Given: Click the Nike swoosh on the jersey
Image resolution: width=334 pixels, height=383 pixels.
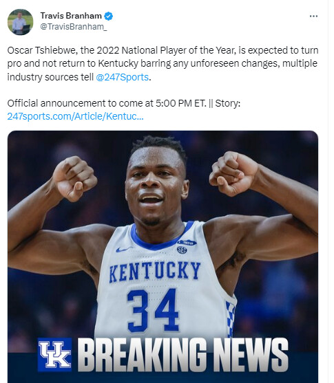Looking at the screenshot, I should (123, 250).
